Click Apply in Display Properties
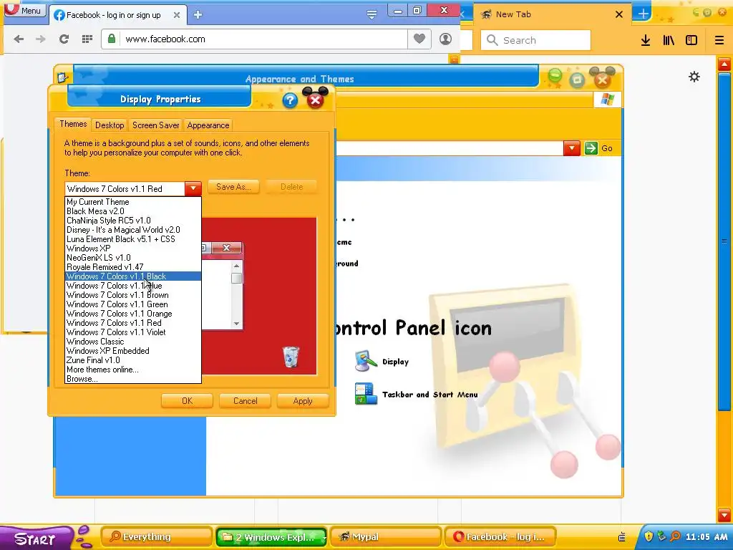Screen dimensions: 733x550 coord(303,401)
